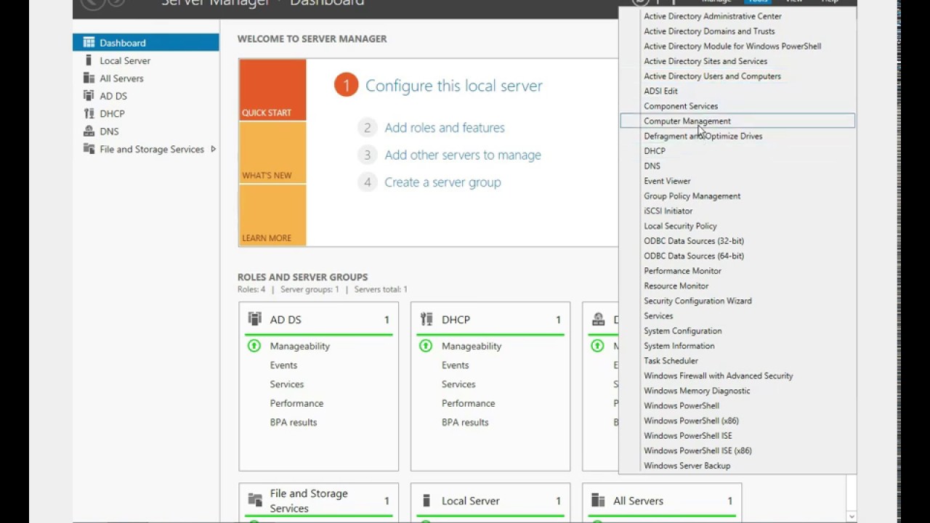Select Active Directory Administrative Center
The width and height of the screenshot is (930, 523).
713,16
